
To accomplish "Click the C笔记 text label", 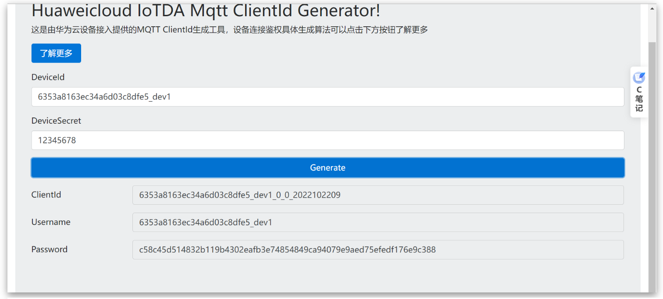I will pos(639,99).
